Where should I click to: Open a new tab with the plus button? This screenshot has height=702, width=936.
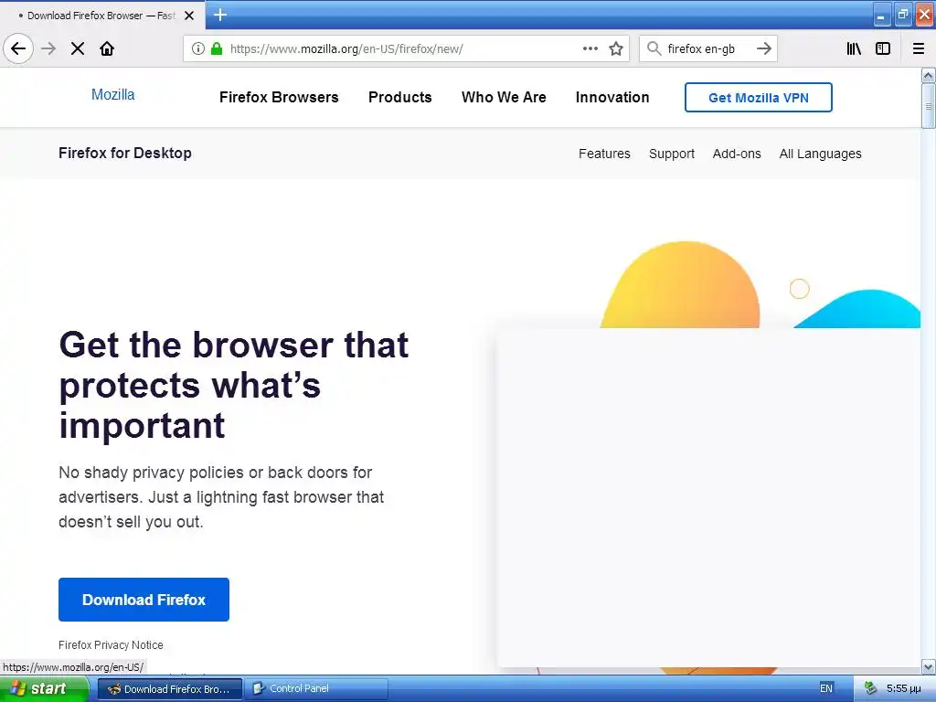(x=220, y=15)
